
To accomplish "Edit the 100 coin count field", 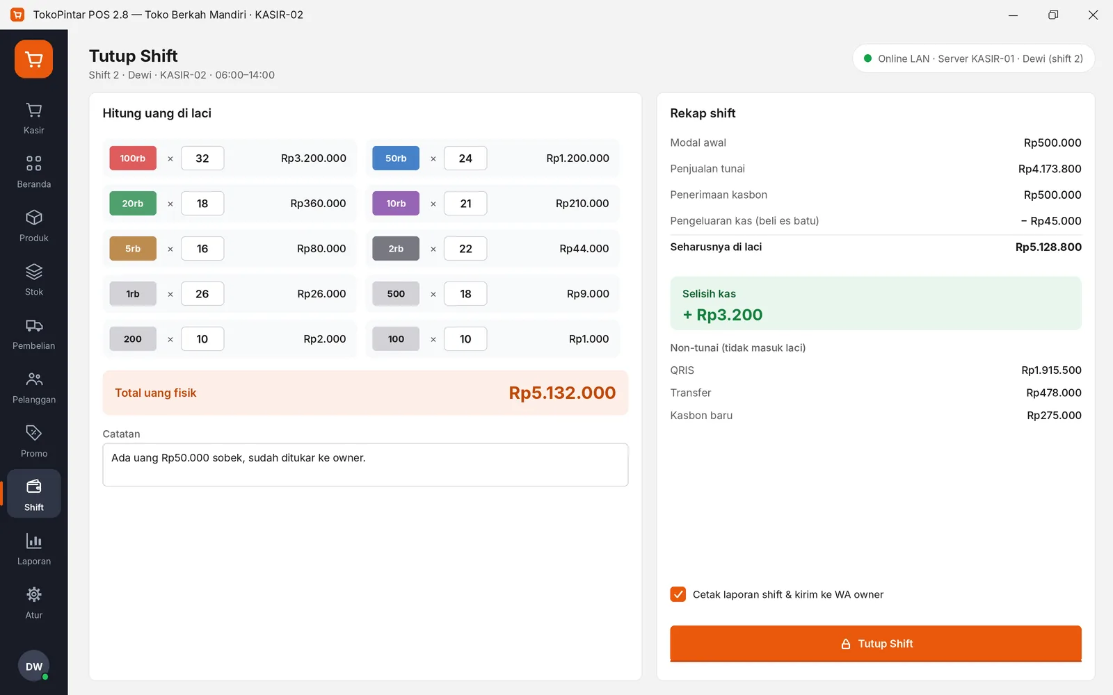I will click(x=465, y=339).
